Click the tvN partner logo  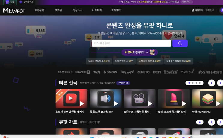[97, 72]
